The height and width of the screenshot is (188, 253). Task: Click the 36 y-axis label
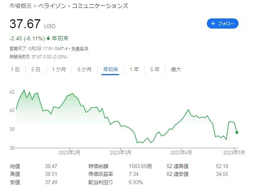click(x=12, y=148)
